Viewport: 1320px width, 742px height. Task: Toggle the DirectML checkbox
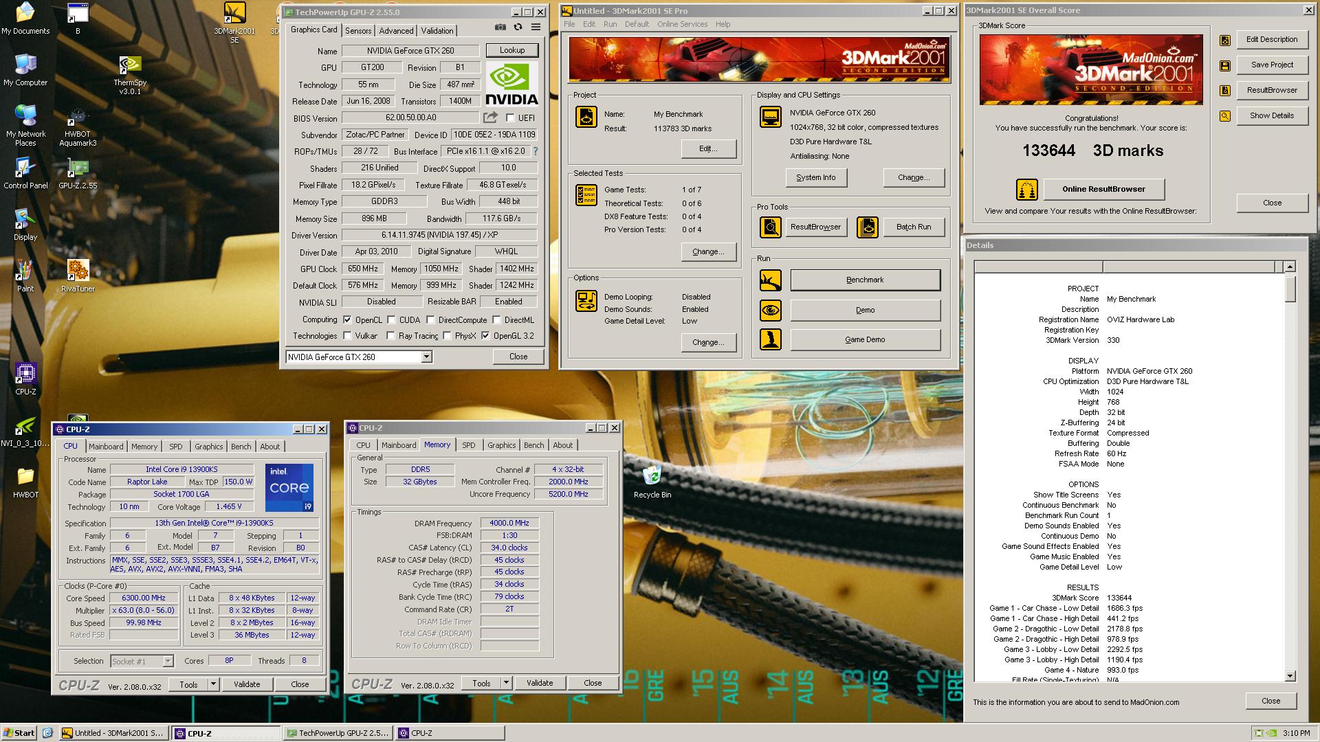tap(496, 319)
